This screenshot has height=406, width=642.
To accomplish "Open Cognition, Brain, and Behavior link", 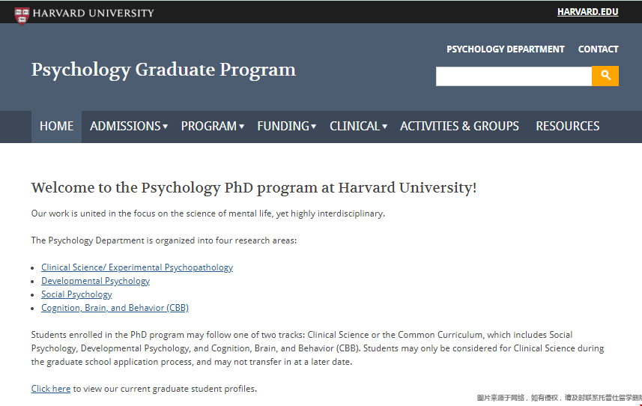I will click(115, 308).
